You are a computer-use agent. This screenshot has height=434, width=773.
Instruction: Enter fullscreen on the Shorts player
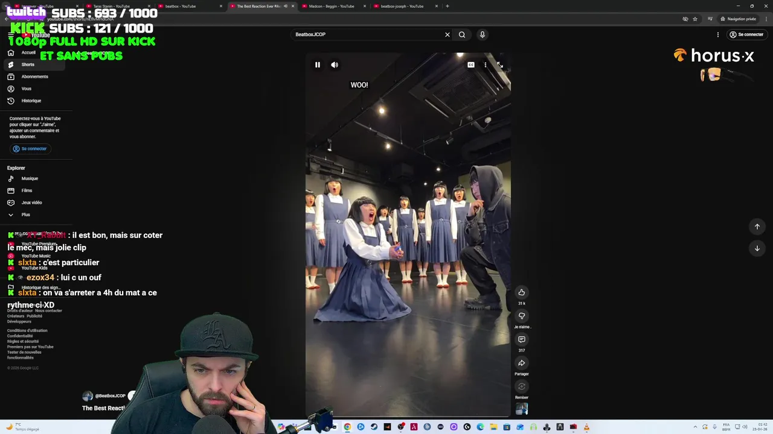tap(499, 64)
